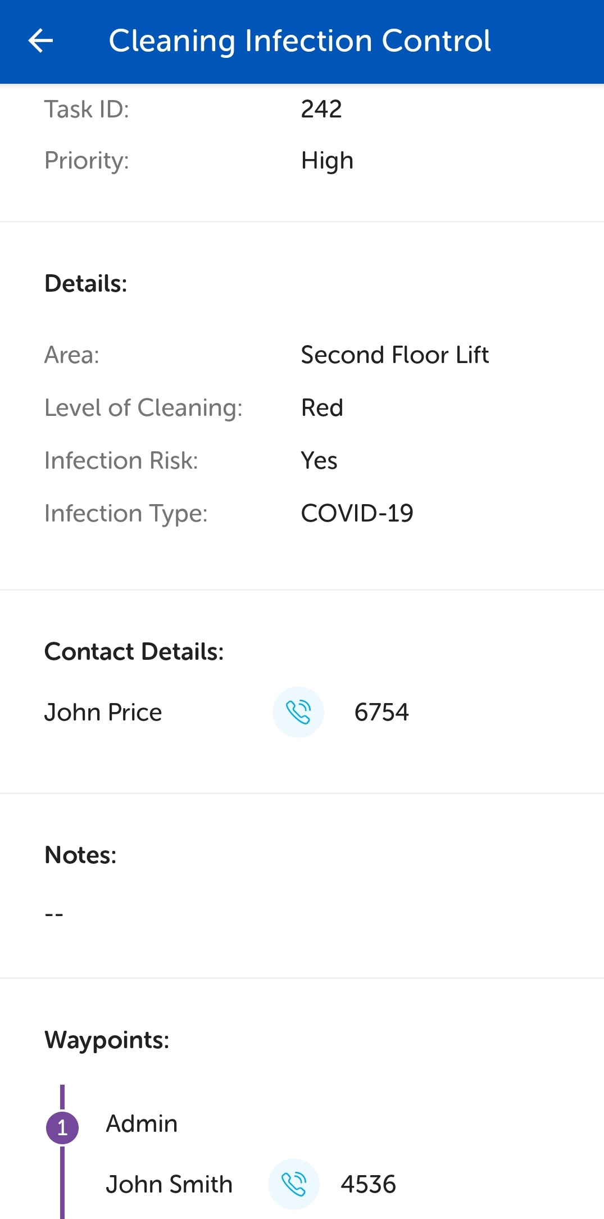604x1219 pixels.
Task: Tap the Admin waypoint label
Action: point(142,1123)
